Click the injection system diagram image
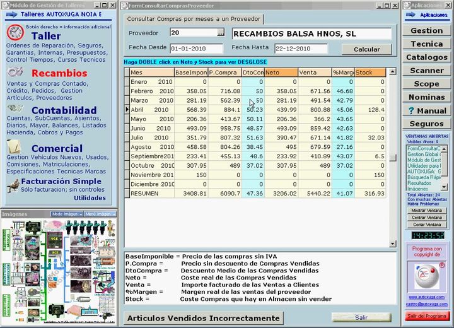 pos(59,271)
